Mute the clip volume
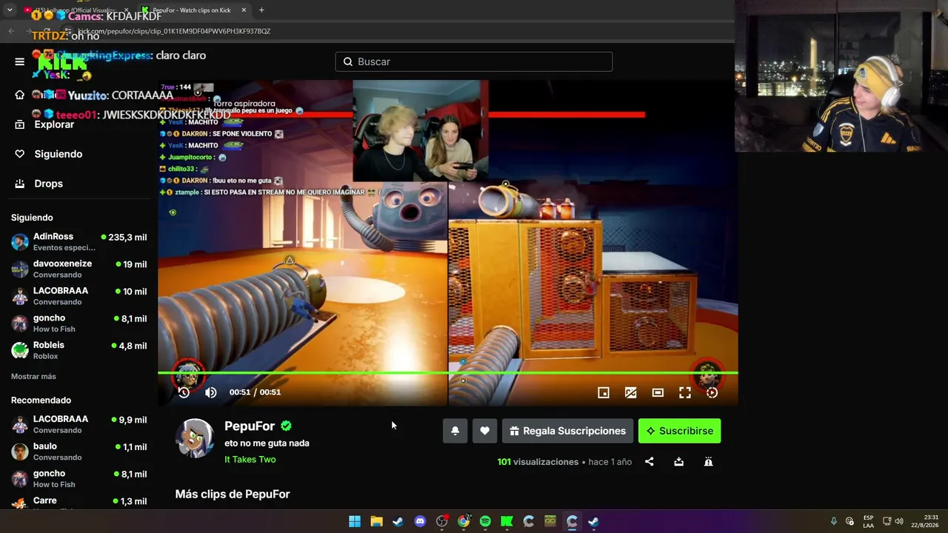Viewport: 948px width, 533px height. (211, 392)
